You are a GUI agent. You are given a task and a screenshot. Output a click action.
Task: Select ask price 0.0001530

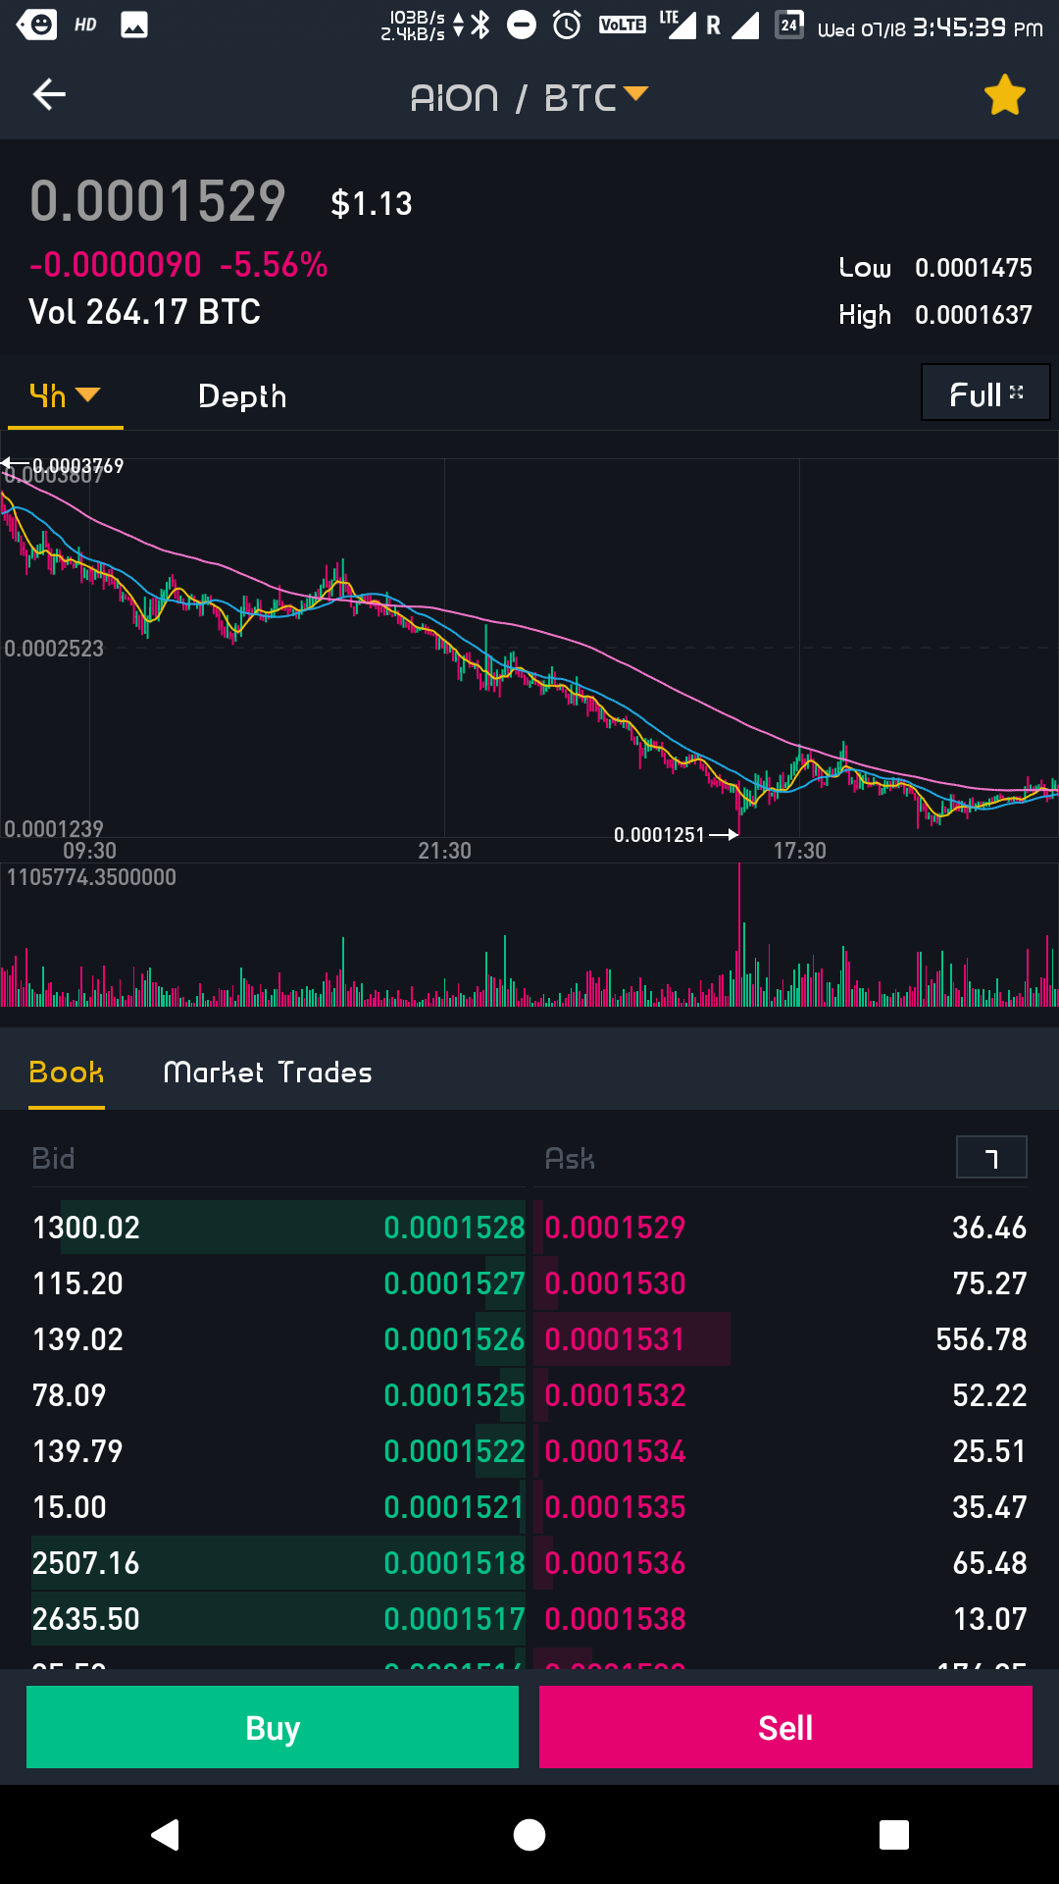(615, 1283)
